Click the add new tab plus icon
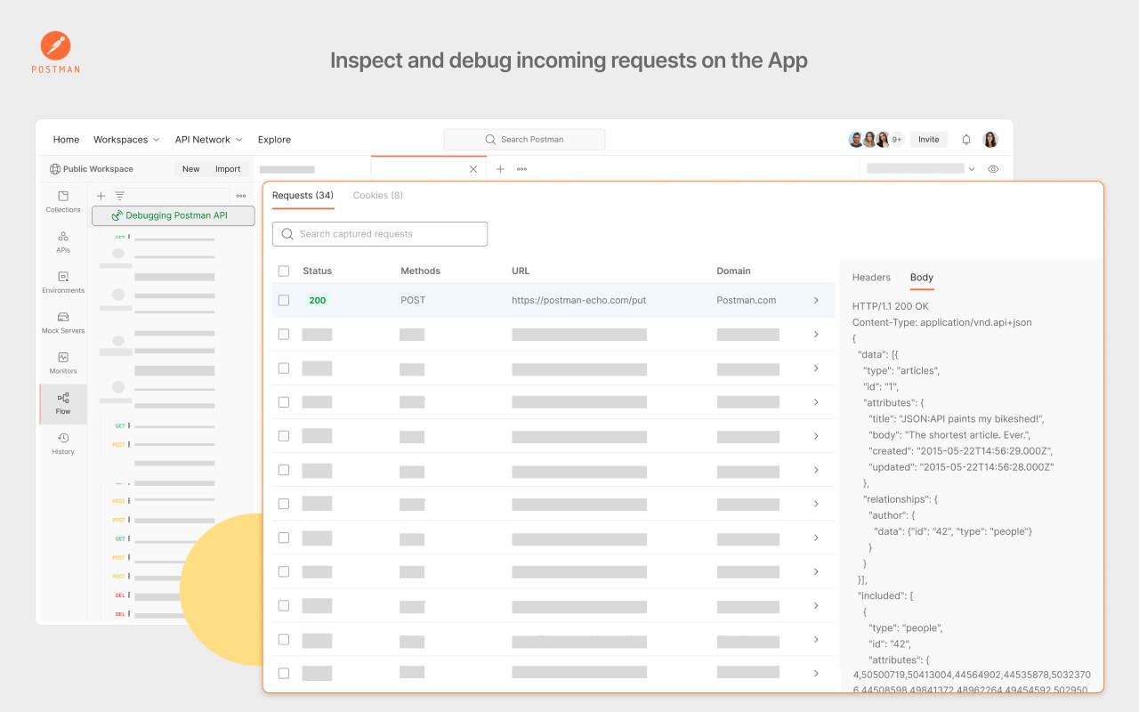 [500, 169]
